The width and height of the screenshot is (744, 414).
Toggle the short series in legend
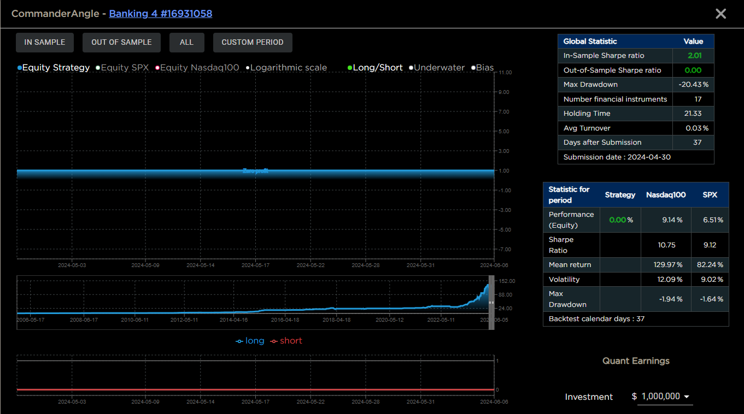[x=286, y=341]
